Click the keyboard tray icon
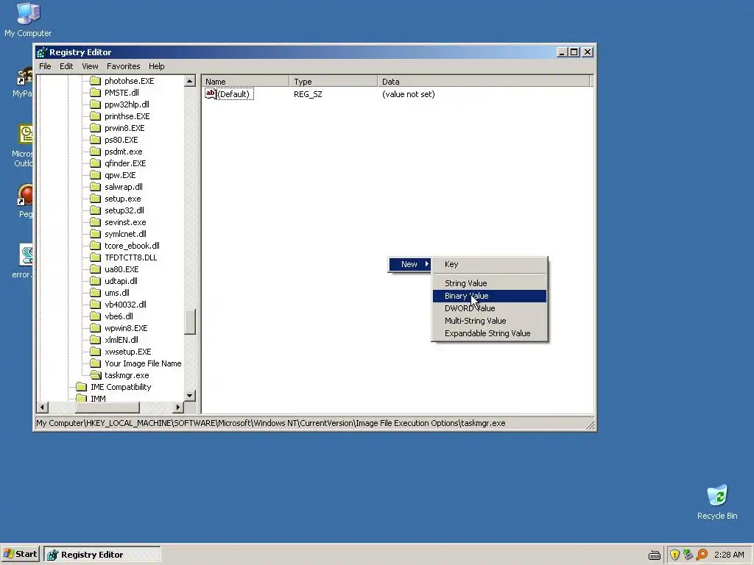 (x=655, y=555)
